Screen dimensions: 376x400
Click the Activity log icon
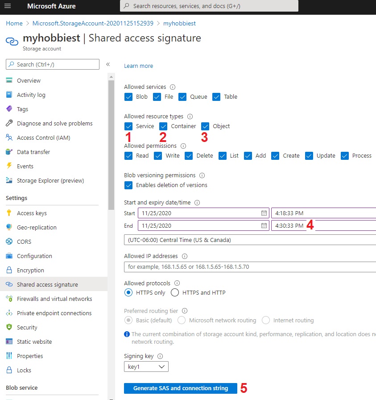coord(9,95)
